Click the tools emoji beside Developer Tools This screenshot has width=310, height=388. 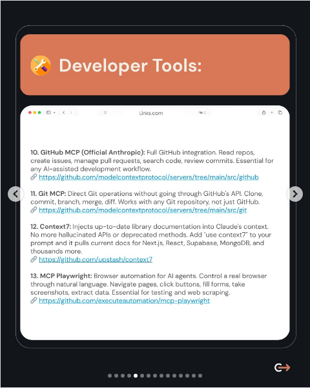coord(41,65)
